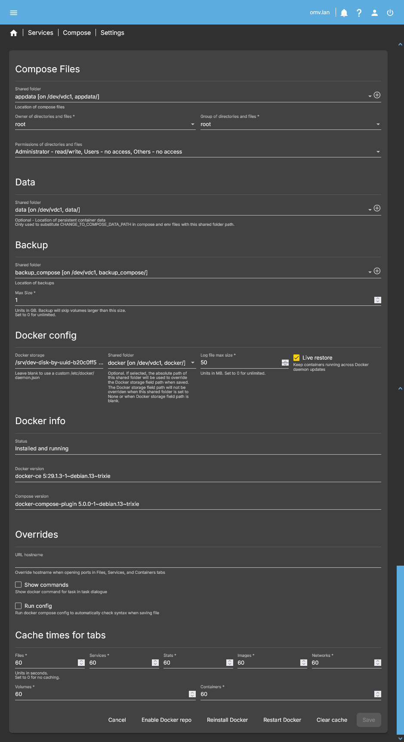The image size is (404, 742).
Task: Enable the Show commands checkbox
Action: point(19,585)
